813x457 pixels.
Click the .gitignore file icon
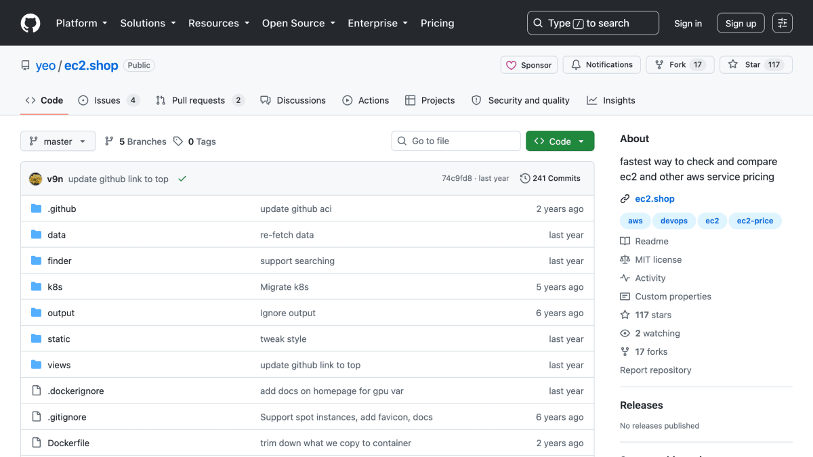click(x=37, y=417)
